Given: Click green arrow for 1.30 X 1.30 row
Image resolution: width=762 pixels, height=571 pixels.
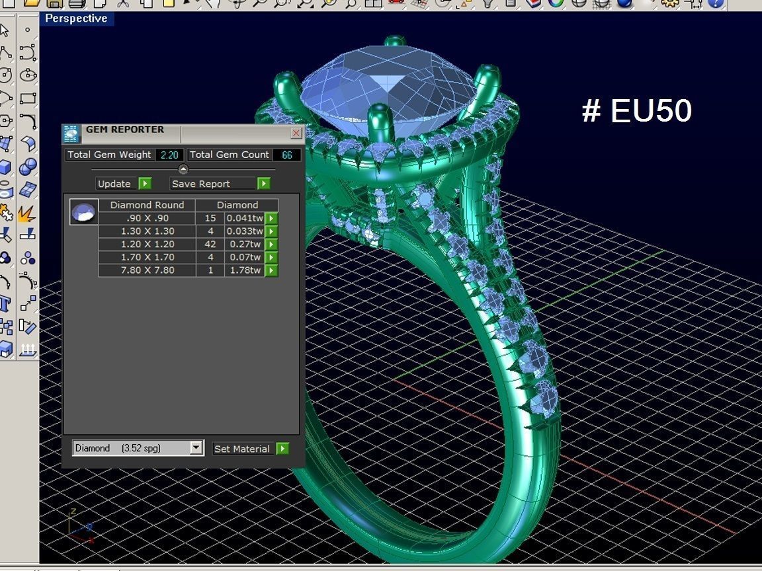Looking at the screenshot, I should (x=271, y=231).
